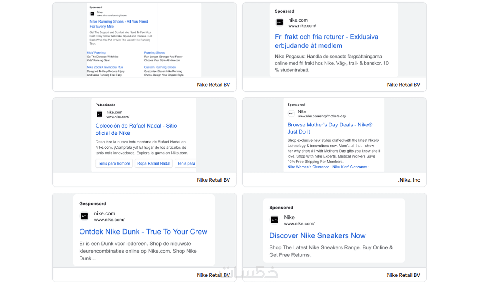This screenshot has width=497, height=284.
Task: Click the www.nike.com/running/shoes URL
Action: point(112,16)
